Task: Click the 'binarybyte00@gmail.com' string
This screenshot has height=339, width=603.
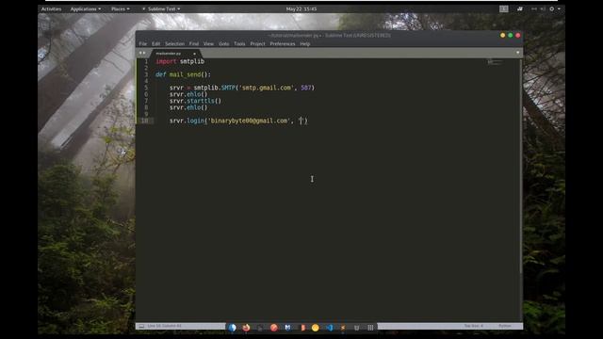Action: tap(249, 121)
